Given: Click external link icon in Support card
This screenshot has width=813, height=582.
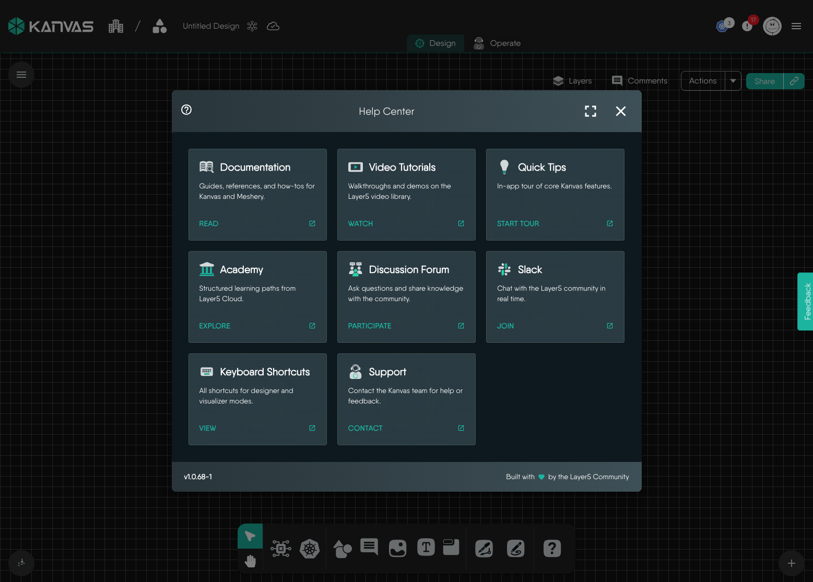Looking at the screenshot, I should (x=461, y=428).
